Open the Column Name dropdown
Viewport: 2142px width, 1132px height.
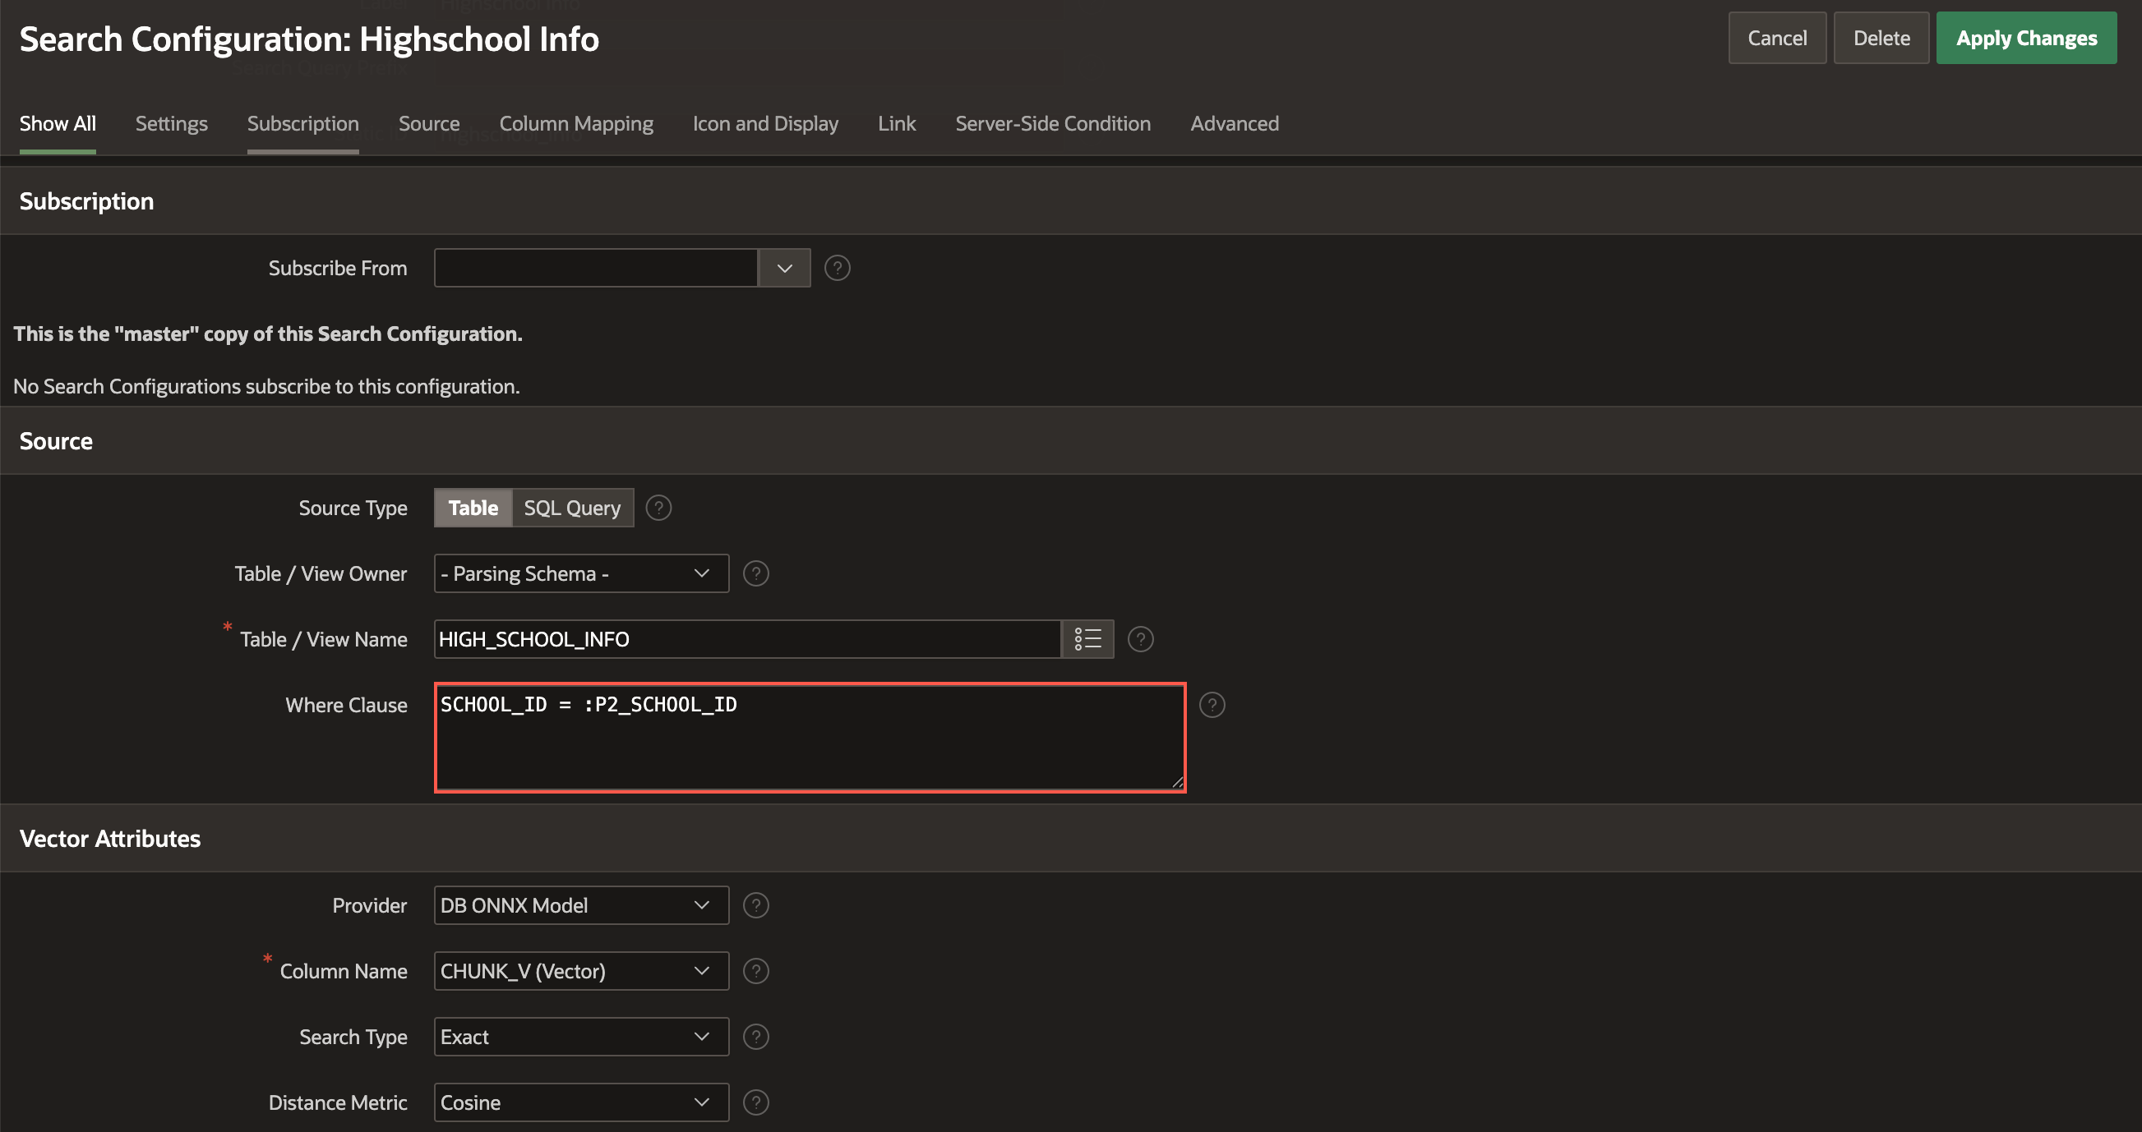580,970
